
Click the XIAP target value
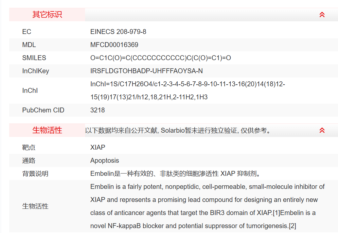coord(98,147)
